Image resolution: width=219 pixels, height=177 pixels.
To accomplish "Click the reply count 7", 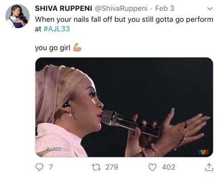I will (51, 167).
